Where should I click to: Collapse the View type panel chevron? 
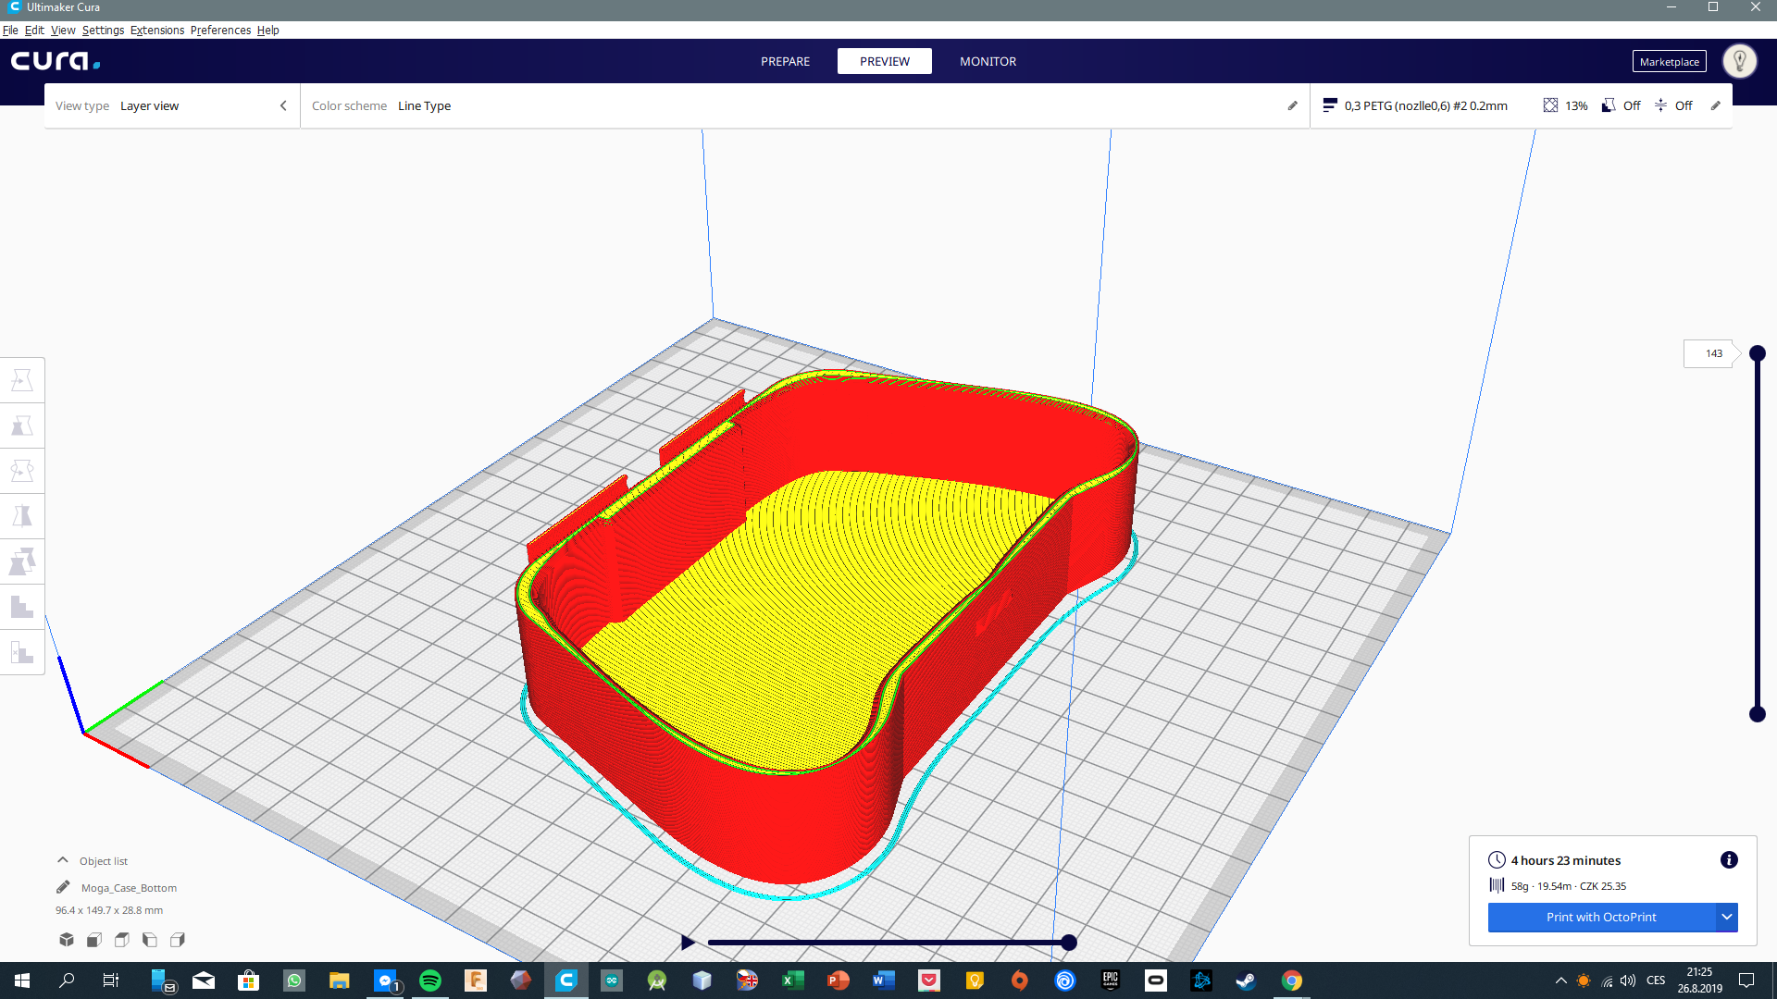tap(283, 105)
